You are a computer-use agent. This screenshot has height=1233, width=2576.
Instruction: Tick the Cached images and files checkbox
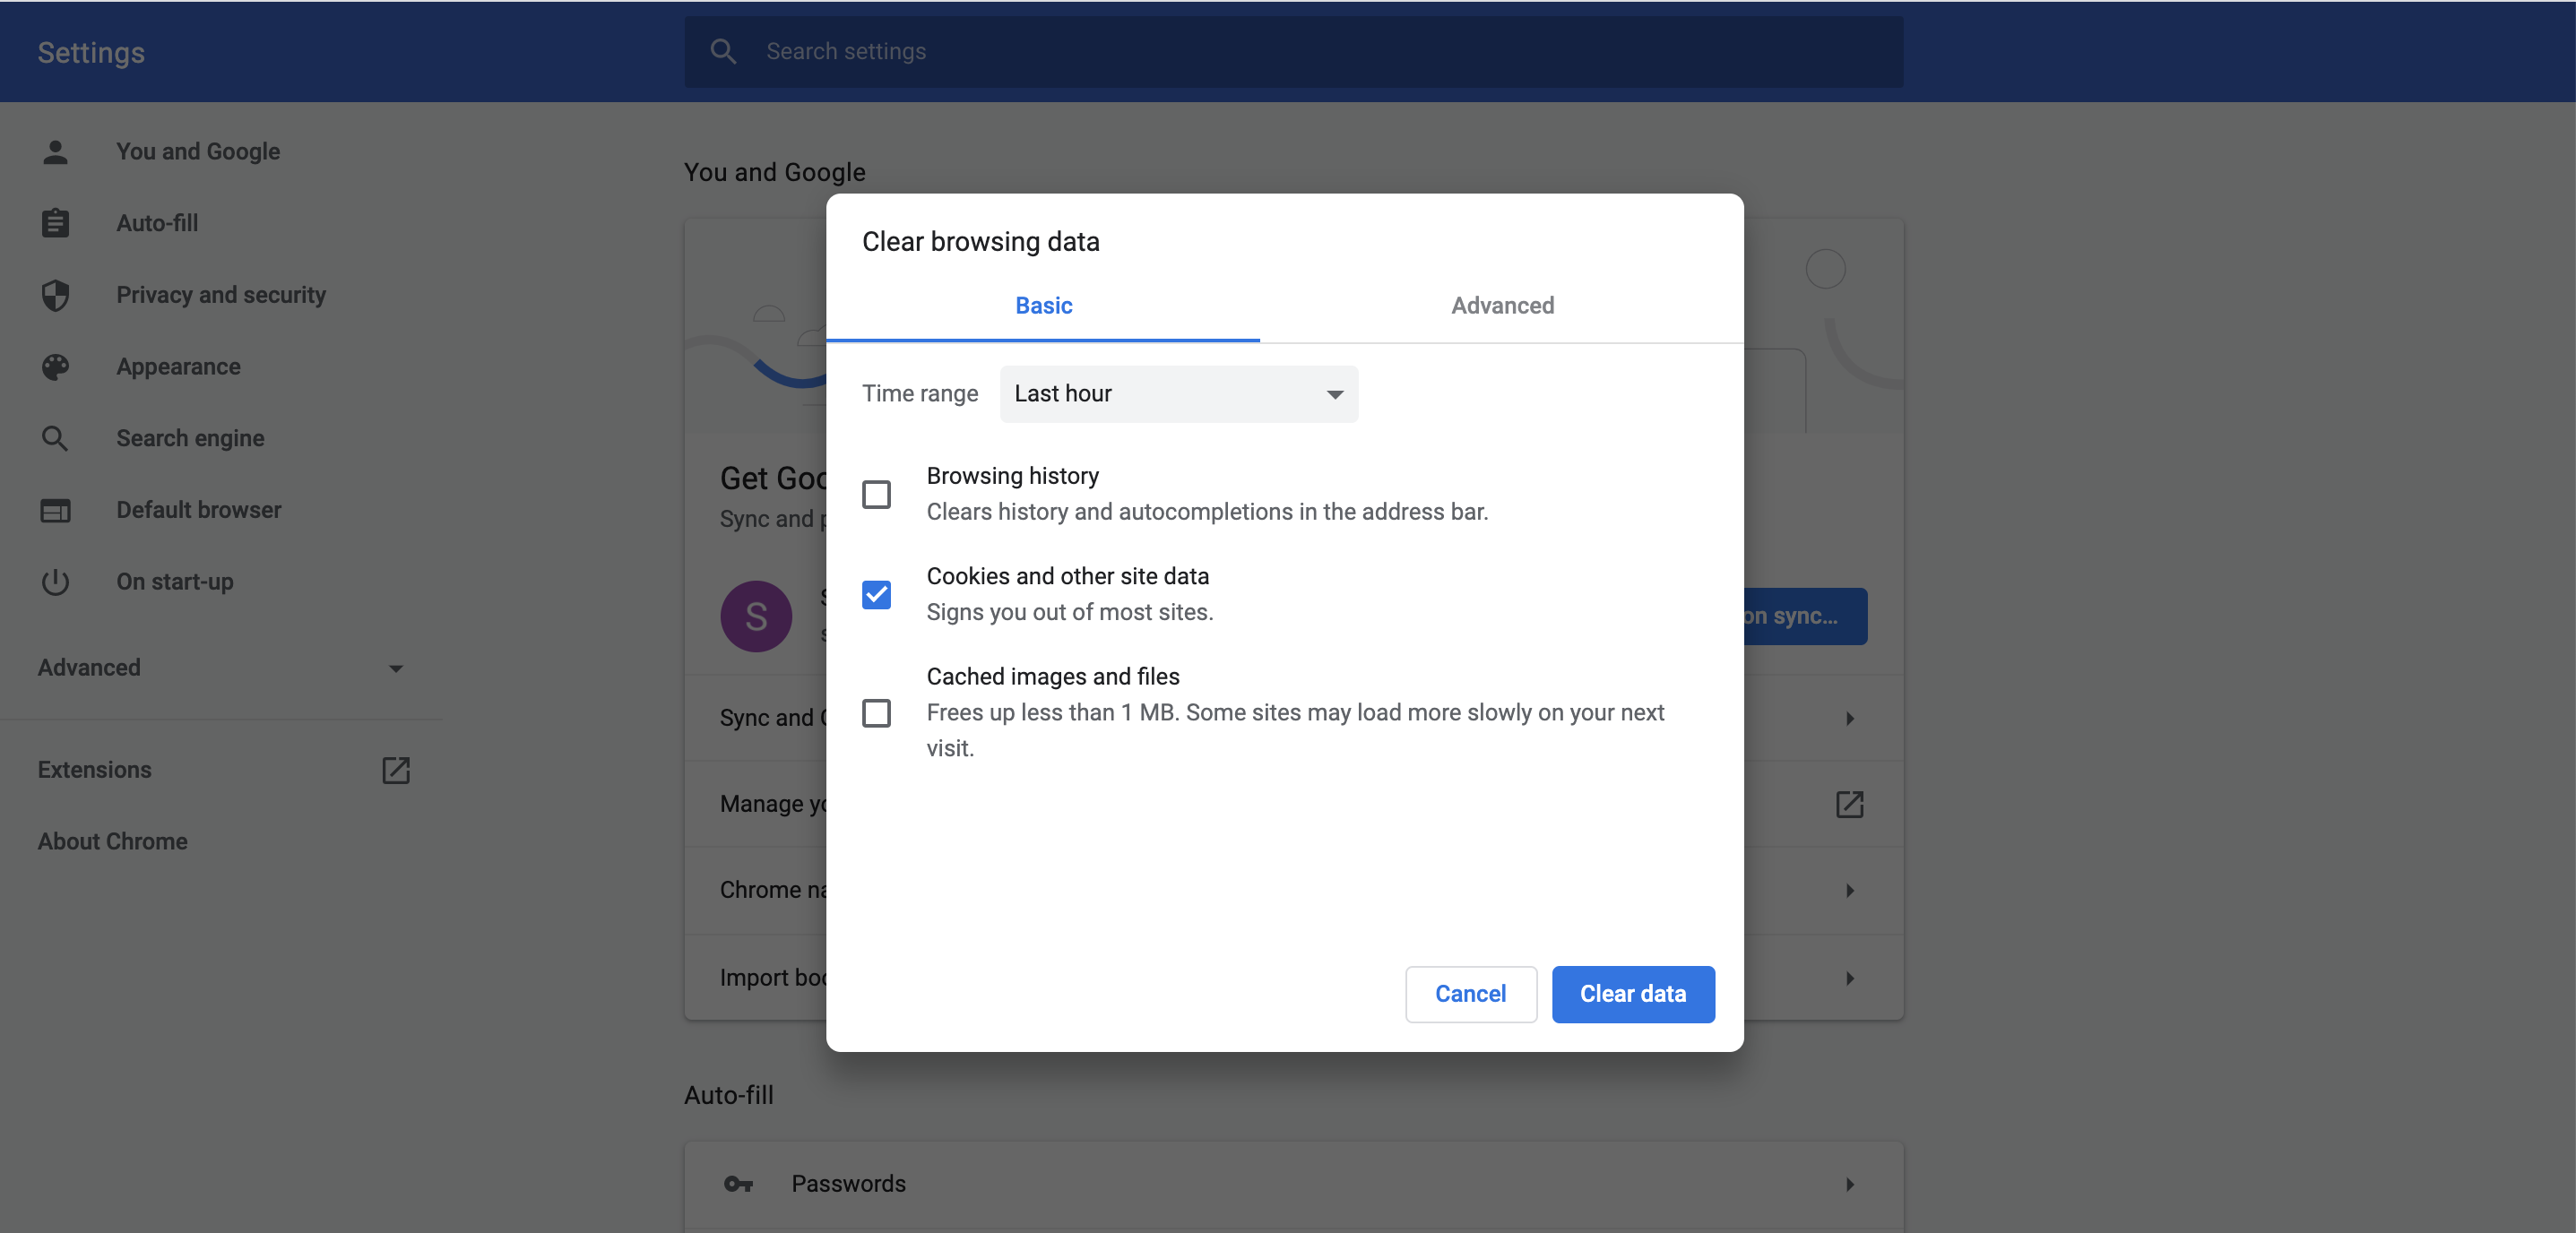[876, 713]
